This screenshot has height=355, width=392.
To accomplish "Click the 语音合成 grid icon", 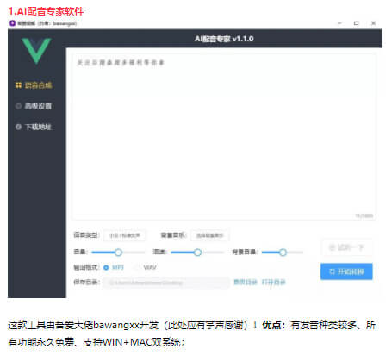I will [19, 85].
